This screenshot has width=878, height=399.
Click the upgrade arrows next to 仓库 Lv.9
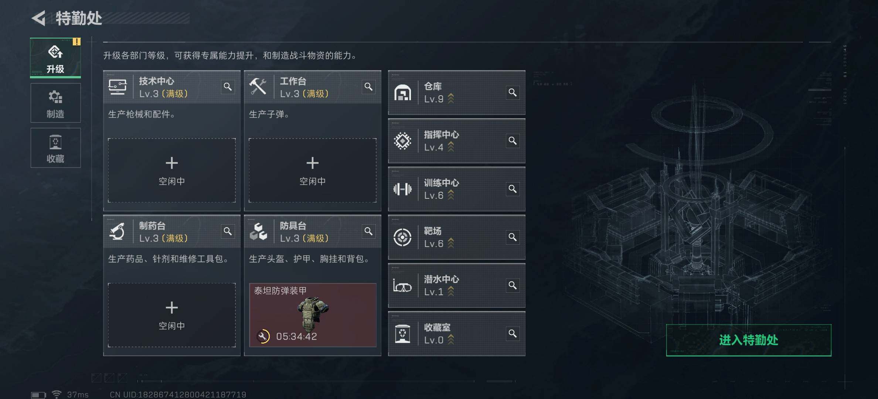[x=451, y=99]
